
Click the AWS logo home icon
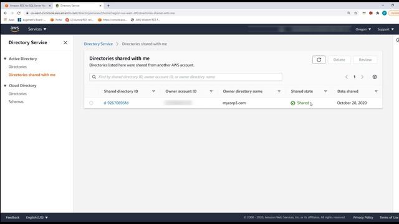point(14,29)
